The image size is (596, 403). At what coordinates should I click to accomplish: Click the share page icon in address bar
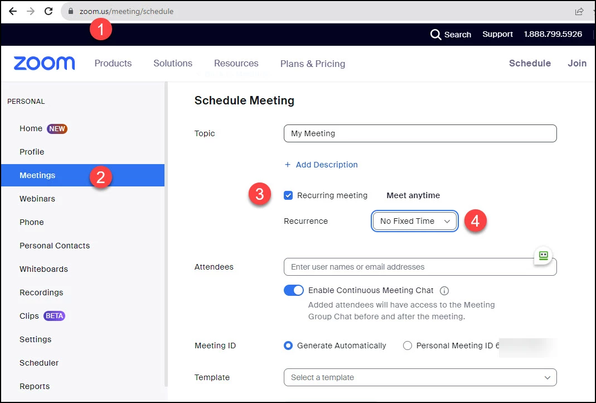tap(579, 11)
